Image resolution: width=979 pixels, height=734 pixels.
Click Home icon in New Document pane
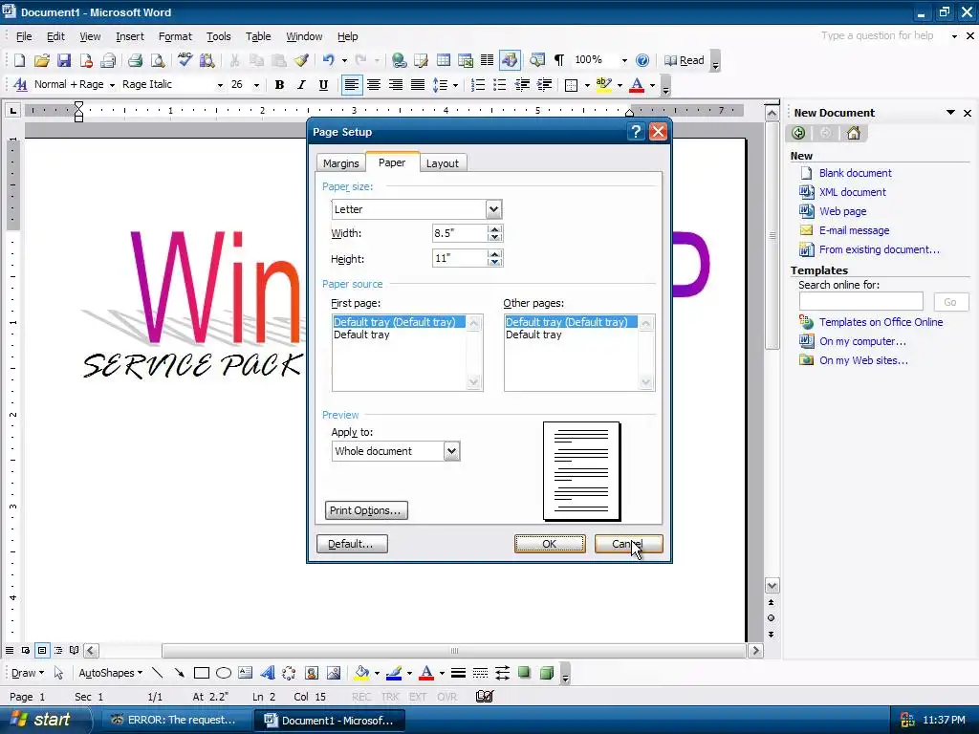click(x=854, y=133)
